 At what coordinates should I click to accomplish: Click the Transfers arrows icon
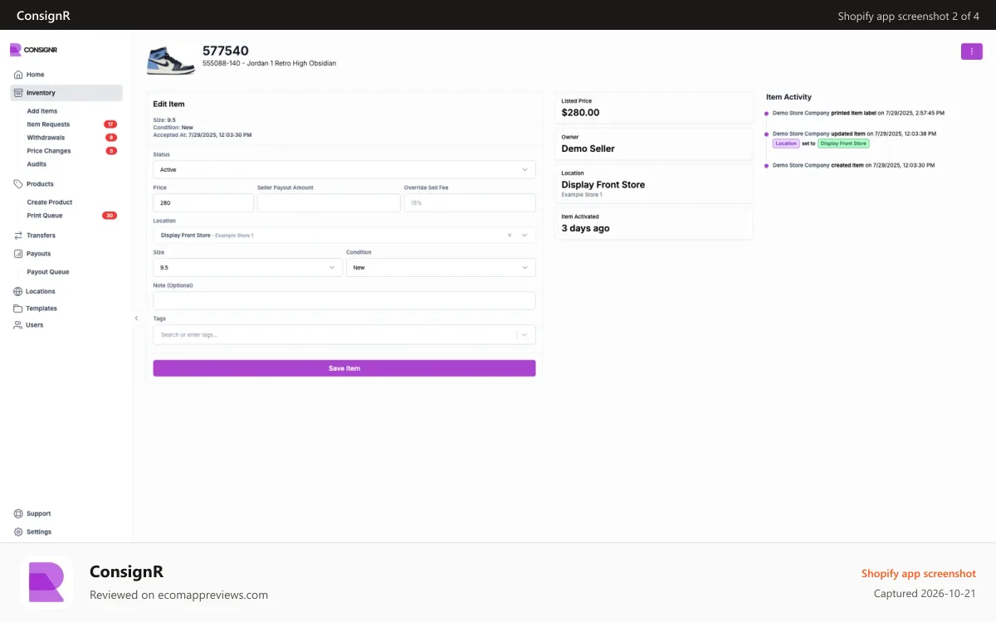(18, 236)
